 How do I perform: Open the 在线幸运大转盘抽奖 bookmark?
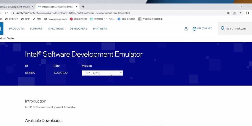(151, 19)
